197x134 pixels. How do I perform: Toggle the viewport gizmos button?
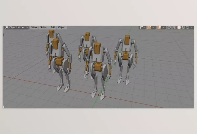click(149, 27)
